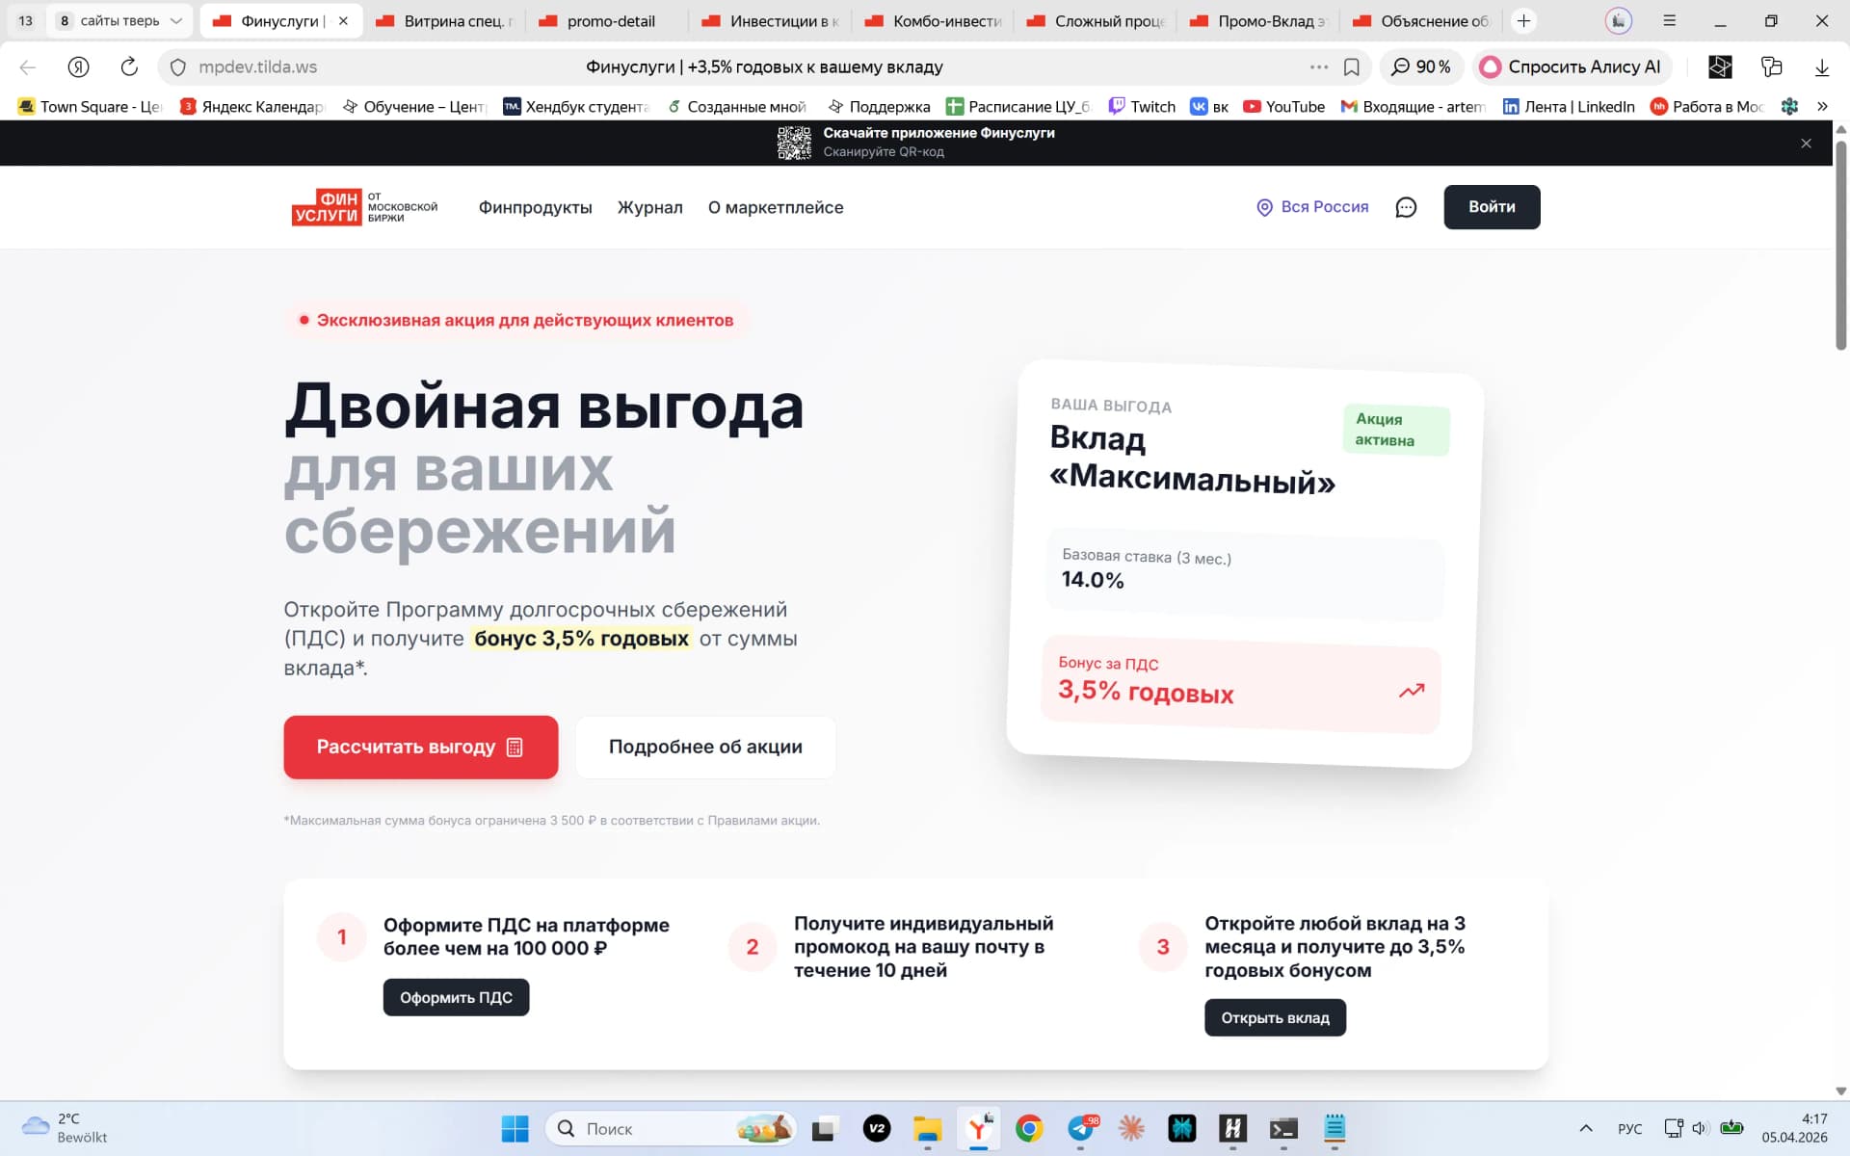Image resolution: width=1850 pixels, height=1156 pixels.
Task: Open YouTube bookmark
Action: 1283,106
